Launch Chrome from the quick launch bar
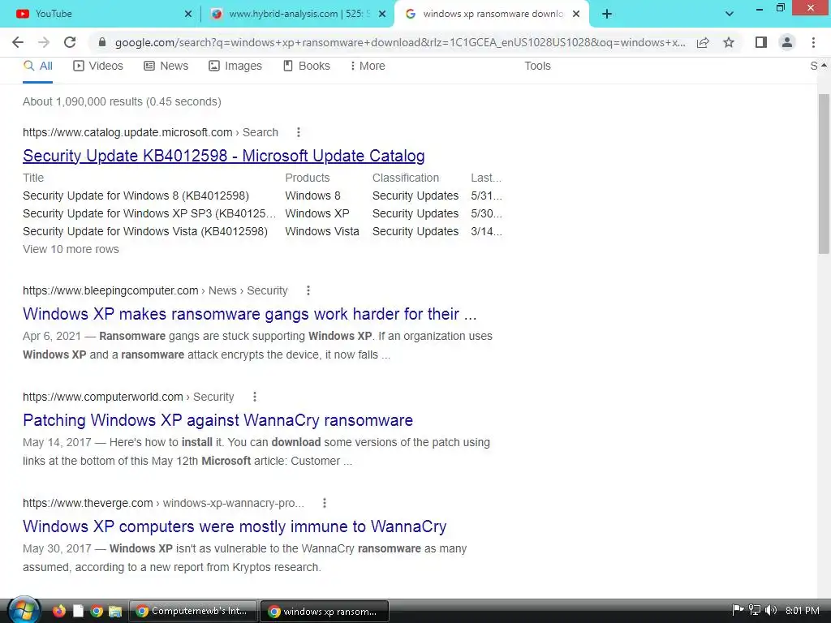 [x=97, y=611]
